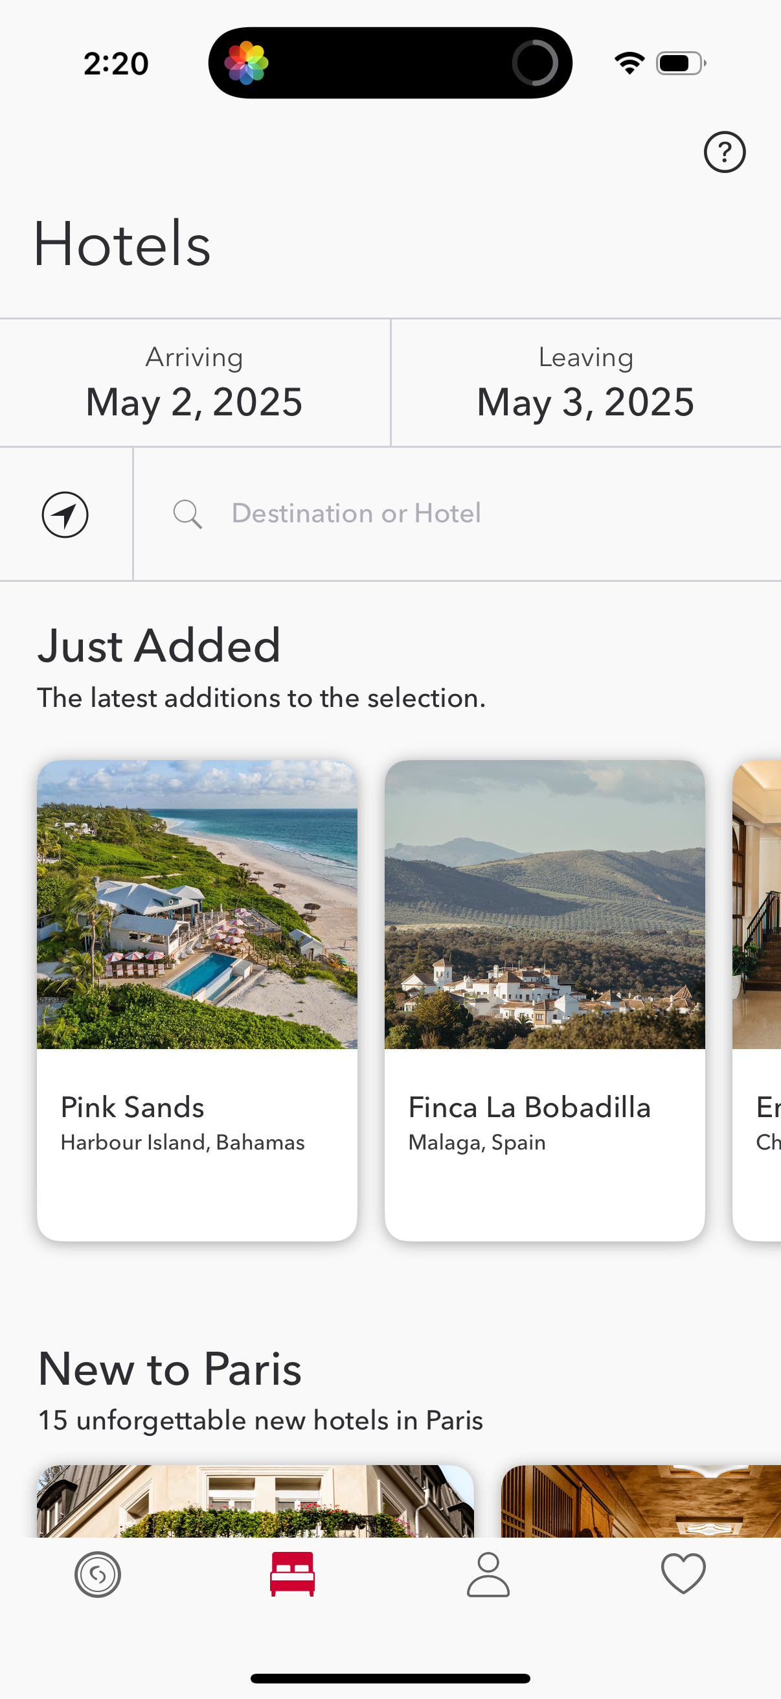Image resolution: width=781 pixels, height=1699 pixels.
Task: Open the Pink Sands hotel photo
Action: [197, 904]
